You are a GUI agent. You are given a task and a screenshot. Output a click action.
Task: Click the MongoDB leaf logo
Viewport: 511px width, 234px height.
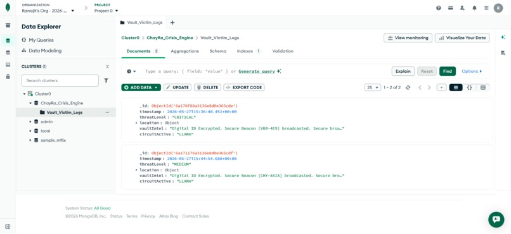pyautogui.click(x=8, y=8)
